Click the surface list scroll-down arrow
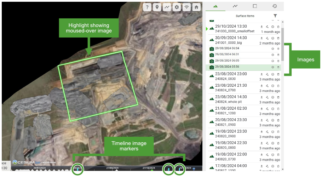 click(283, 169)
